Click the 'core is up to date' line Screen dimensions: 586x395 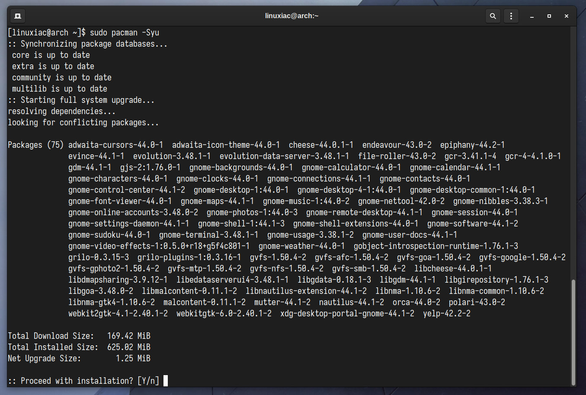tap(51, 55)
